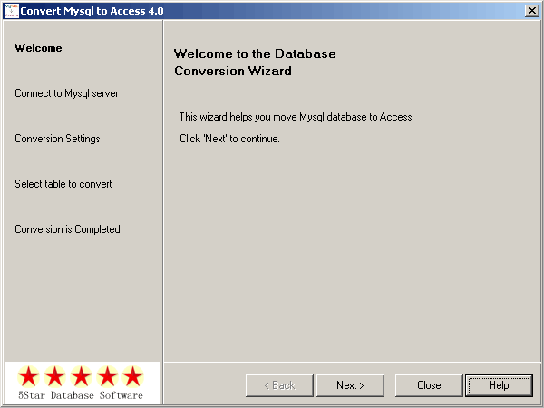Click the text "Click 'Next' to continue."

[x=229, y=139]
